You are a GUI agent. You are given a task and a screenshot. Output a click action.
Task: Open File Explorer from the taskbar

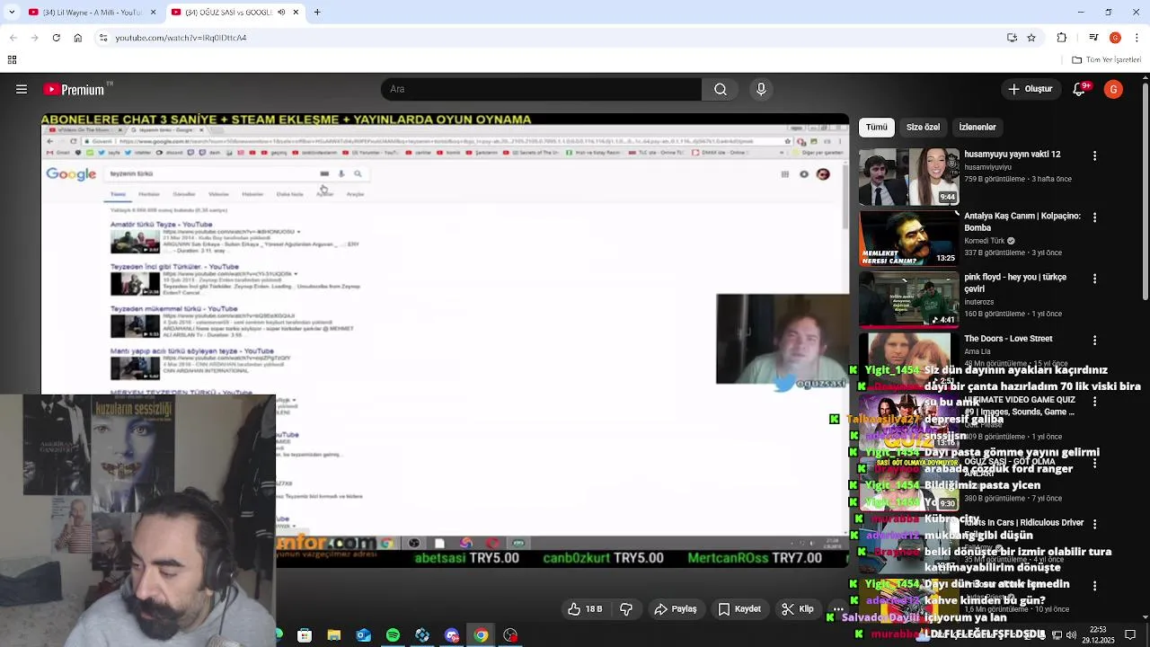tap(334, 635)
